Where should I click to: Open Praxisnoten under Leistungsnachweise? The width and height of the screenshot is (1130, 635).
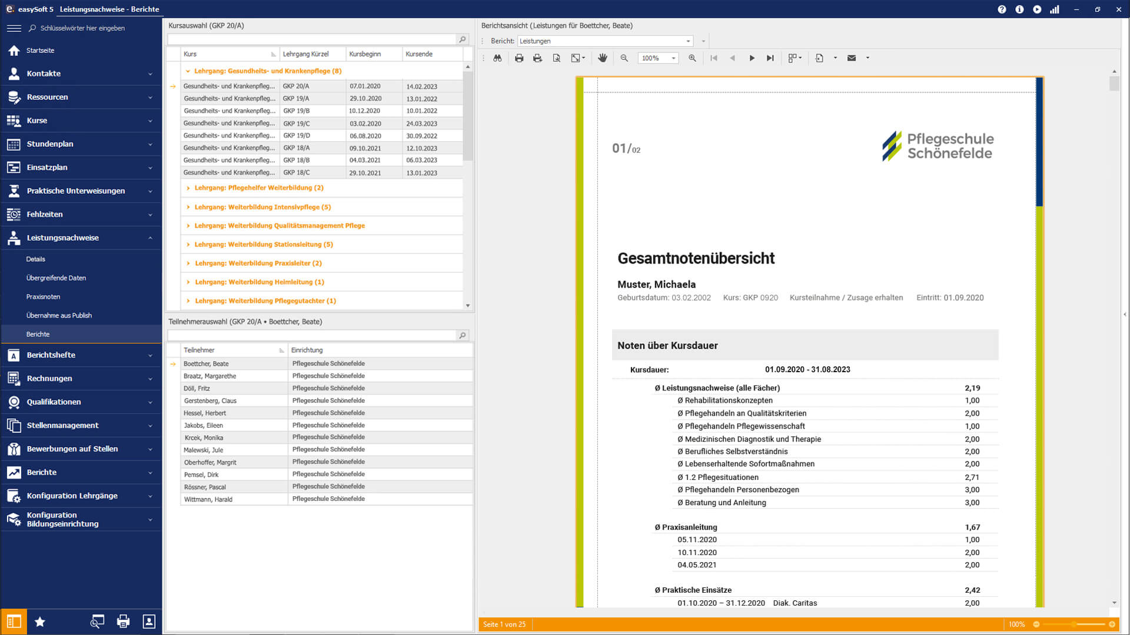coord(43,297)
